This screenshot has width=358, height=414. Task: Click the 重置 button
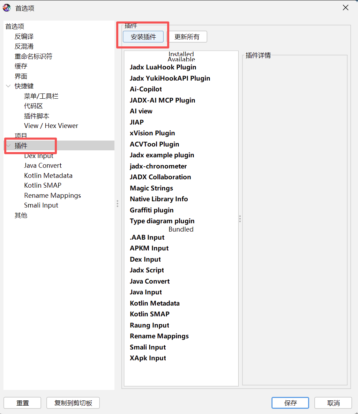coord(22,403)
